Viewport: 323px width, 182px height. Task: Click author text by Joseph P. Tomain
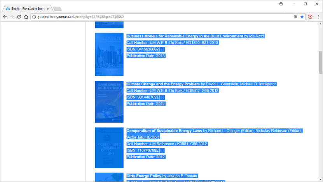(x=180, y=176)
